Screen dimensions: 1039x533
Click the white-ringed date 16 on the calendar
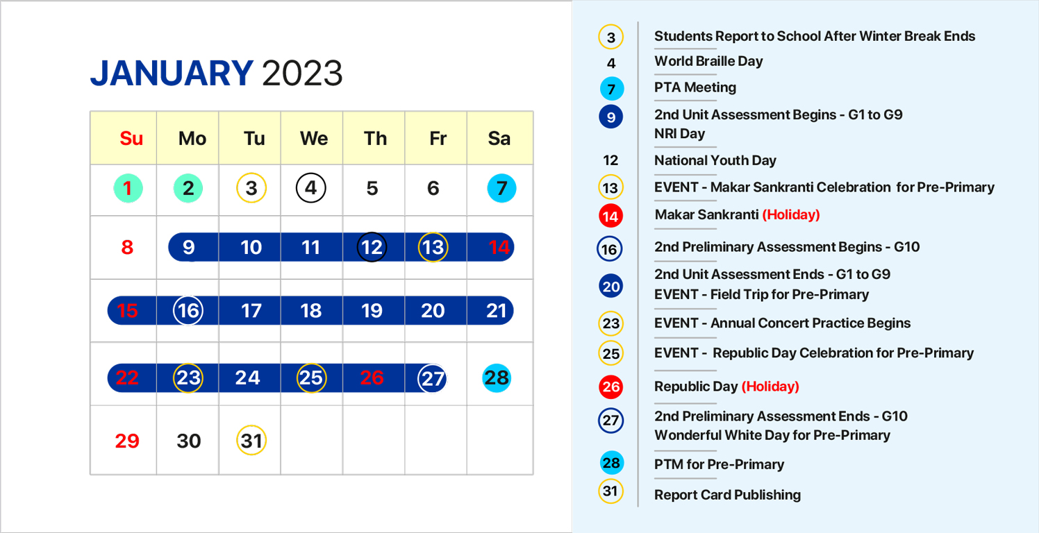click(x=188, y=310)
